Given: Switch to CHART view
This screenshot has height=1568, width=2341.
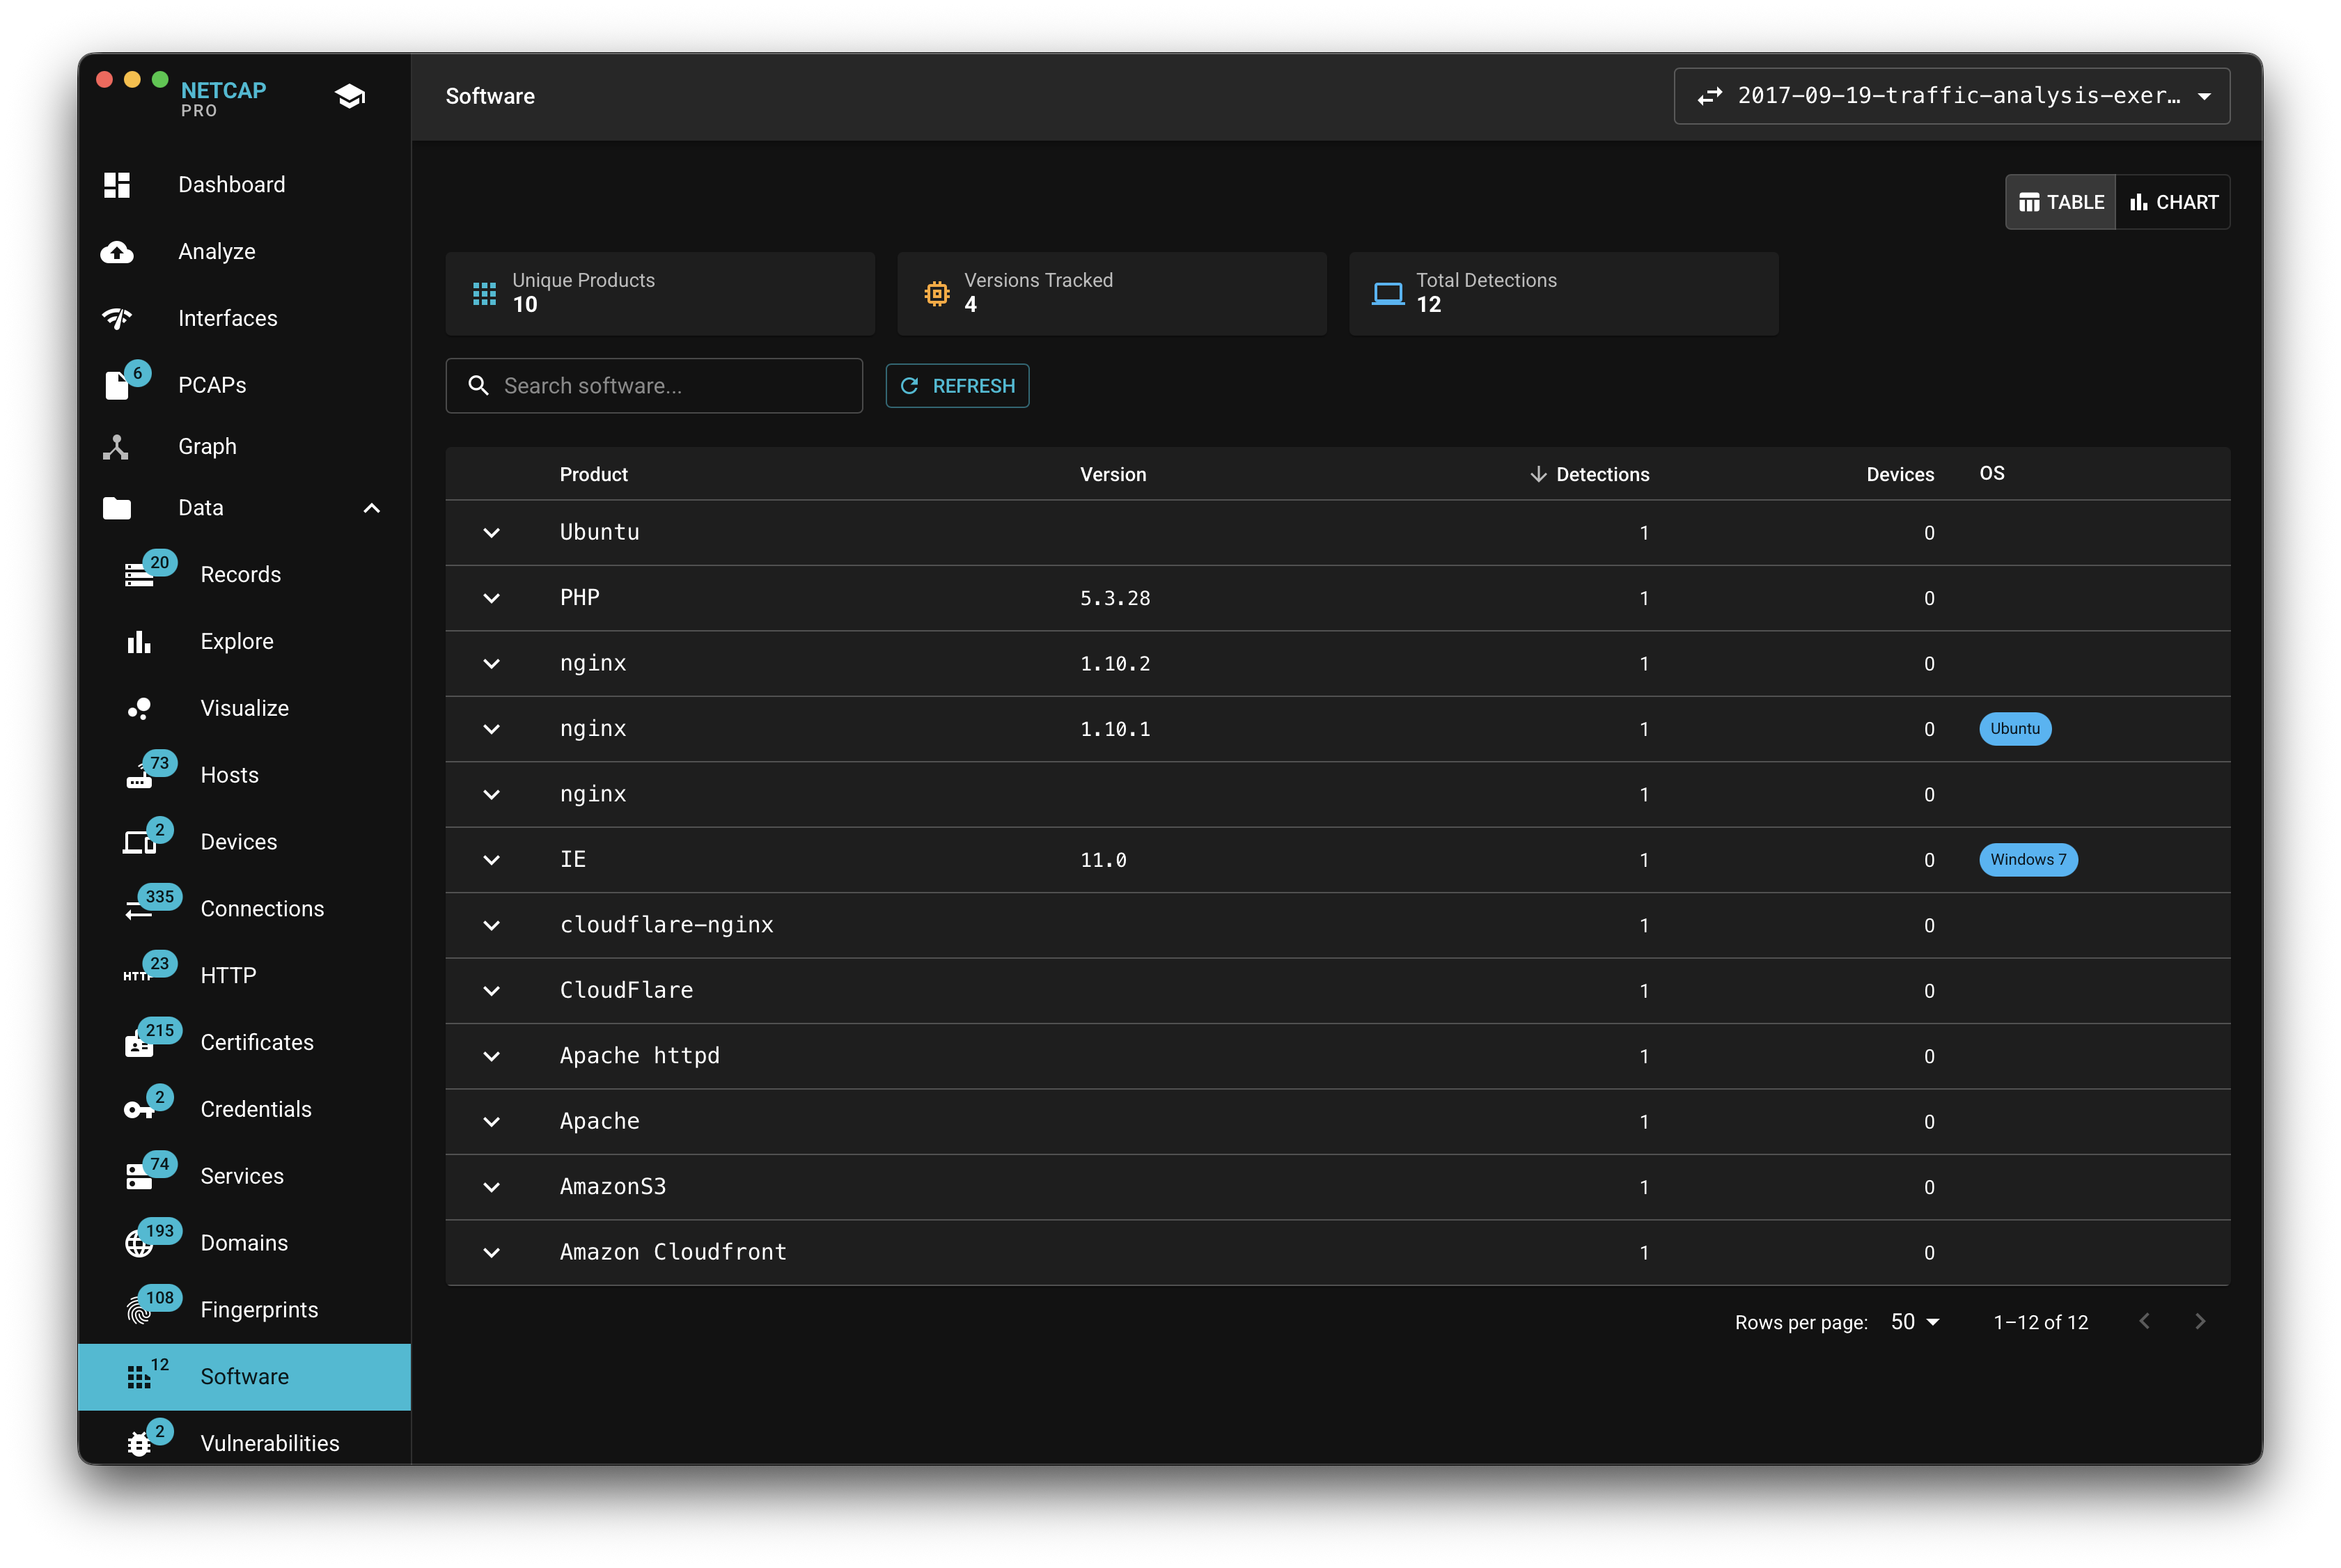Looking at the screenshot, I should pyautogui.click(x=2173, y=202).
